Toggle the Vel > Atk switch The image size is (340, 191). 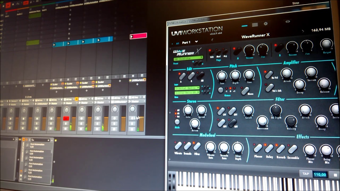coord(270,88)
